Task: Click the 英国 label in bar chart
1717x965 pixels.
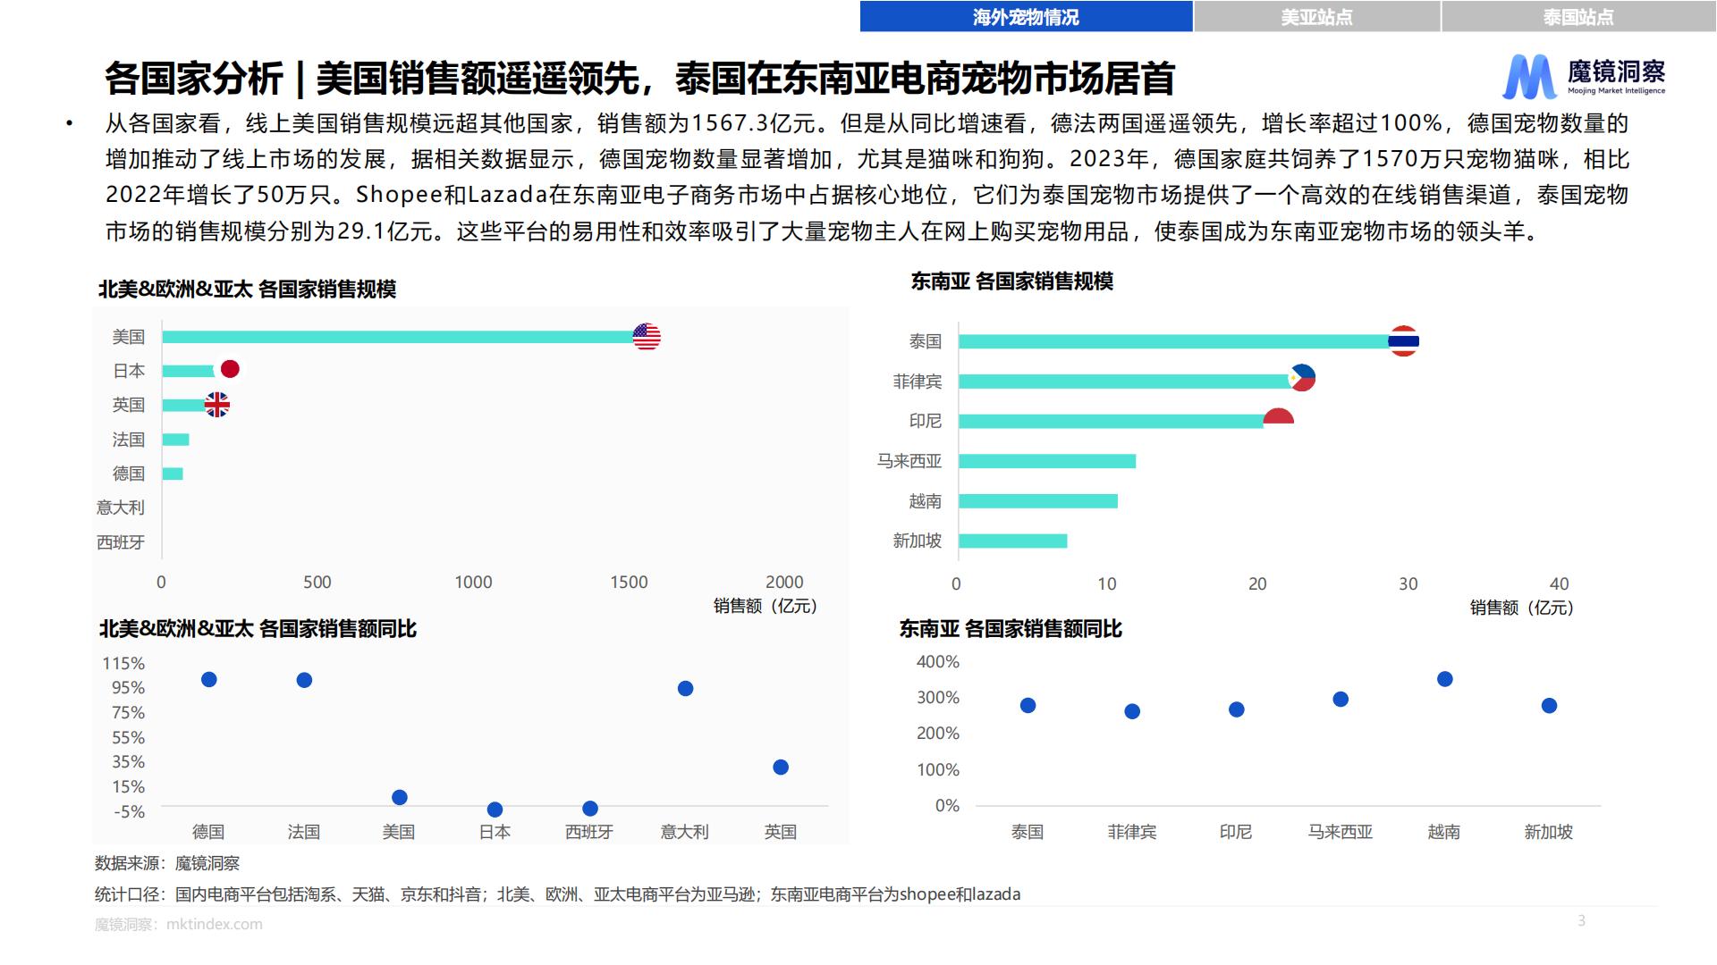Action: [129, 405]
